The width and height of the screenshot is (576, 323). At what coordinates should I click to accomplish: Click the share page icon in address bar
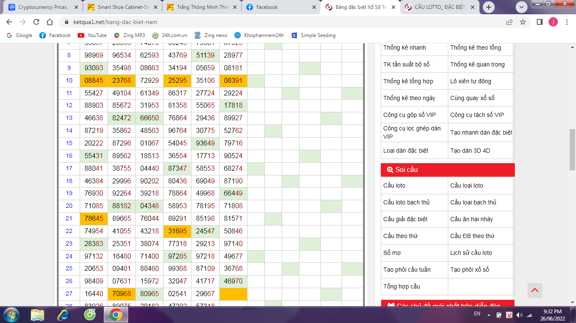509,22
